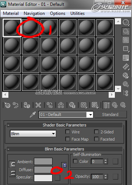Screen dimensions: 132x185
Task: Click the Get Material icon
Action: point(7,105)
